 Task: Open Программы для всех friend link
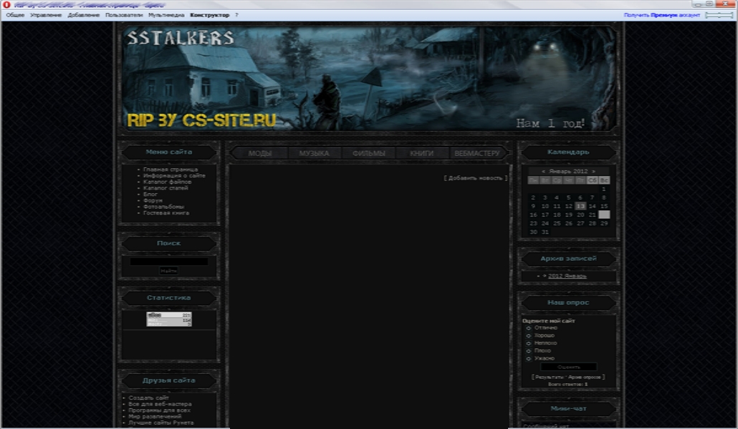[x=160, y=410]
